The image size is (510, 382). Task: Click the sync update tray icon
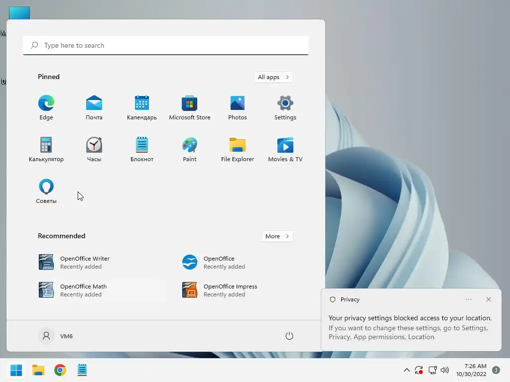click(419, 370)
